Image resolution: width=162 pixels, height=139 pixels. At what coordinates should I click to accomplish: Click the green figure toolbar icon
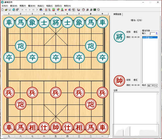(x=62, y=10)
